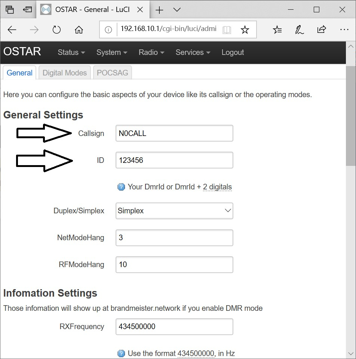Click the page's vertical scrollbar thumb

click(x=351, y=112)
